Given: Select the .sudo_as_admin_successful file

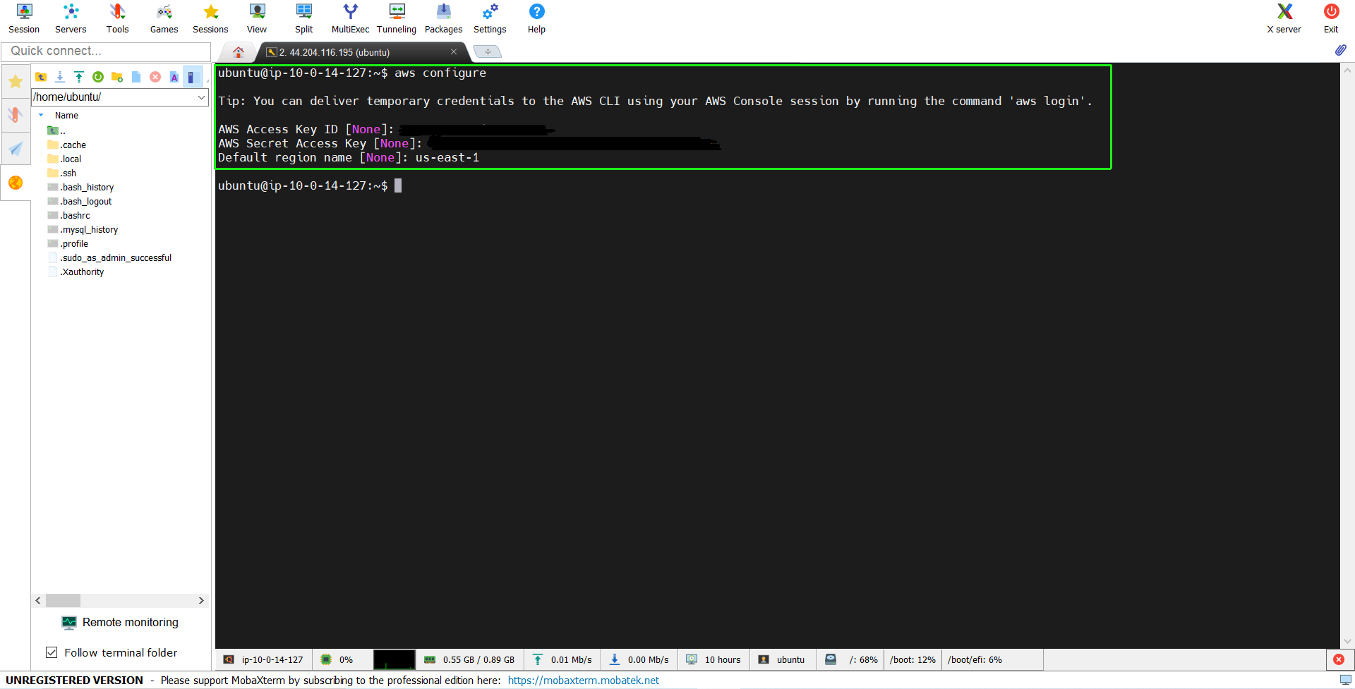Looking at the screenshot, I should coord(109,257).
